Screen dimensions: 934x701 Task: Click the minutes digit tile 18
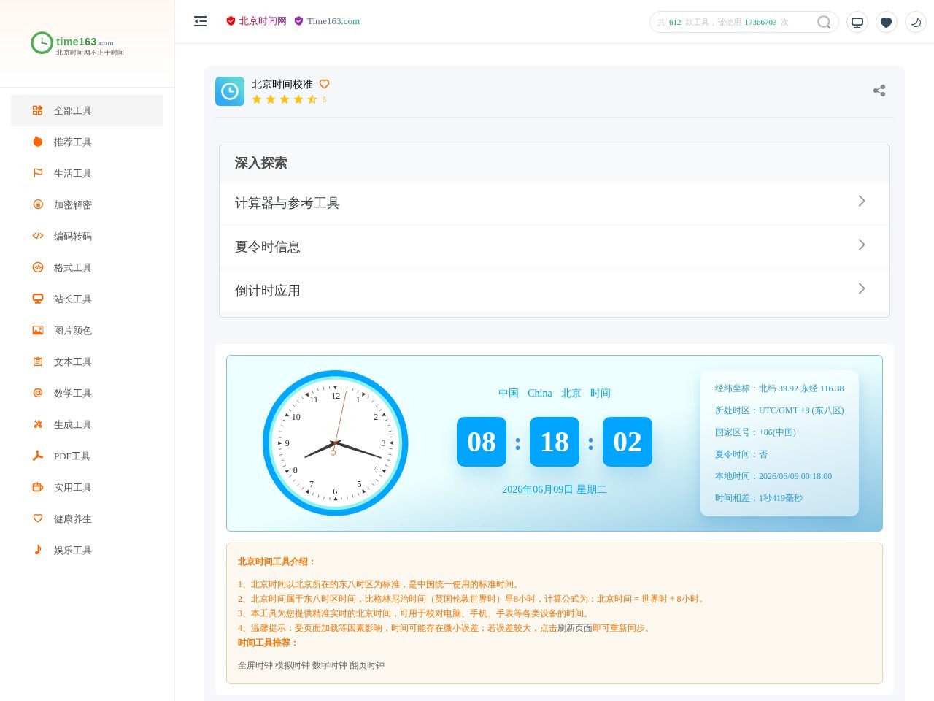[555, 442]
